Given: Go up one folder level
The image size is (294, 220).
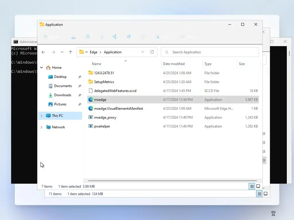Looking at the screenshot, I should pos(71,52).
